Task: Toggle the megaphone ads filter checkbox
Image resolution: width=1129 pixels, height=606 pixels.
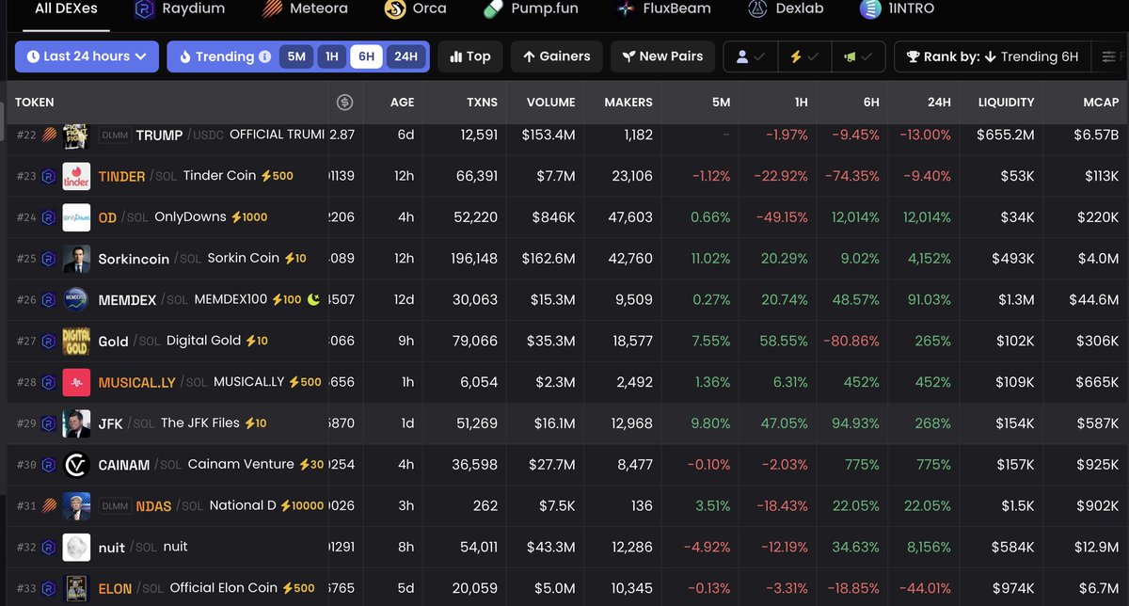Action: click(858, 56)
